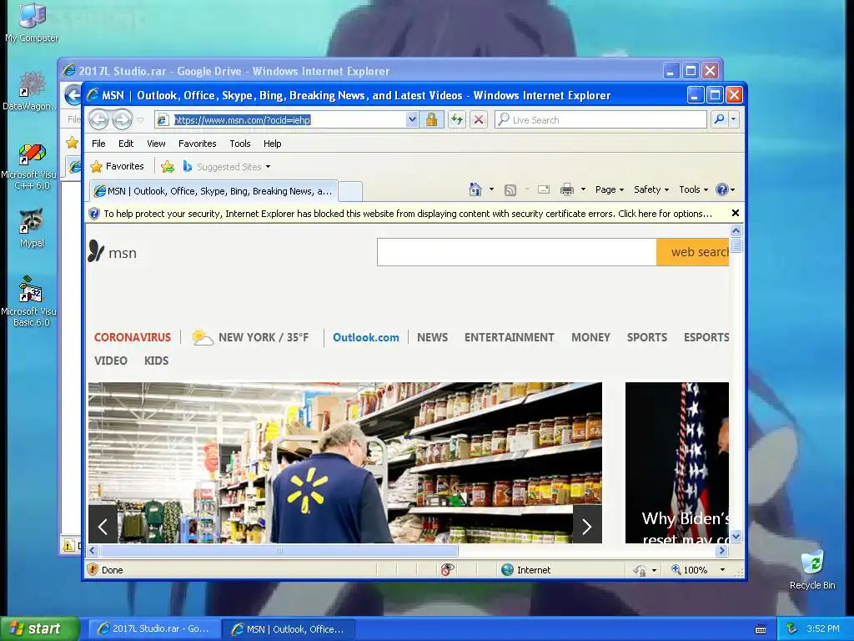Click the vertical scrollbar down arrow

pyautogui.click(x=736, y=537)
